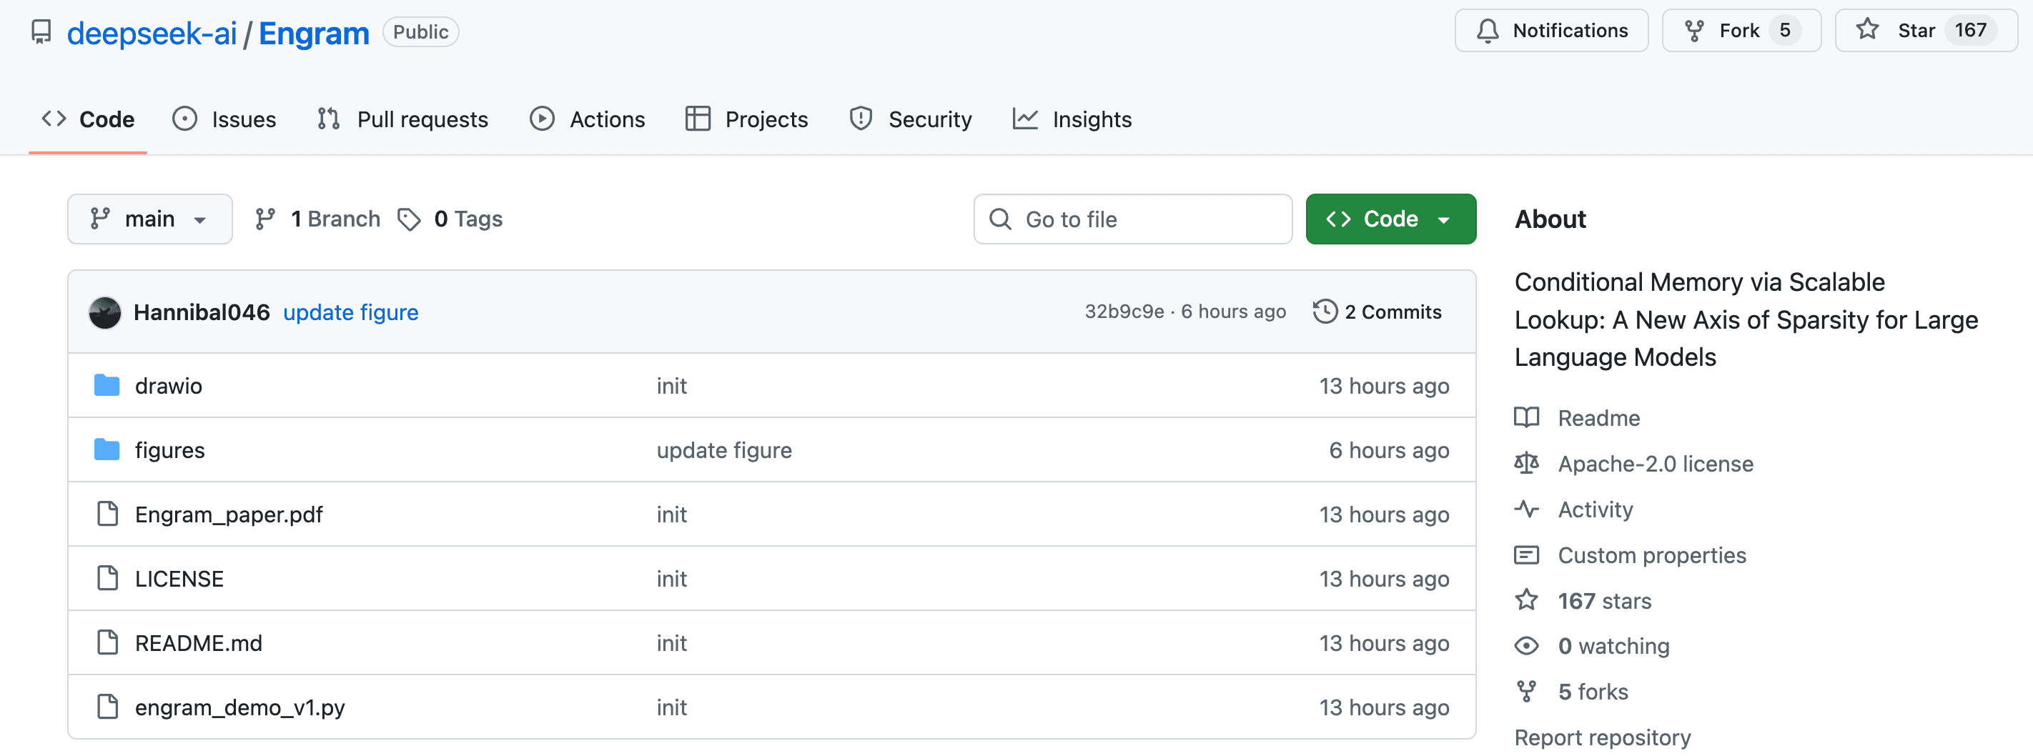Click the deepseek-ai owner link
This screenshot has width=2033, height=756.
[152, 33]
